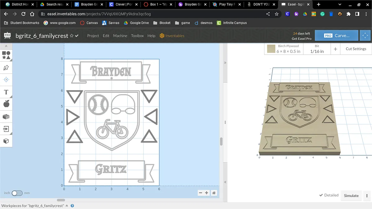Open the apple icon library
372x209 pixels.
6,104
